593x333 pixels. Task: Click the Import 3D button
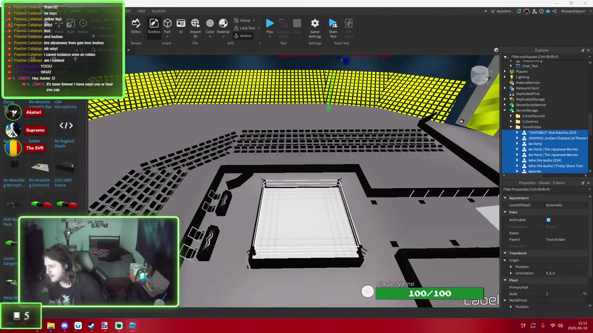196,28
